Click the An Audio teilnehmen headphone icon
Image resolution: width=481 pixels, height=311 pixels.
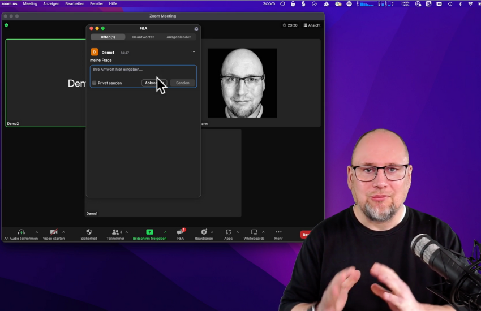click(x=21, y=232)
